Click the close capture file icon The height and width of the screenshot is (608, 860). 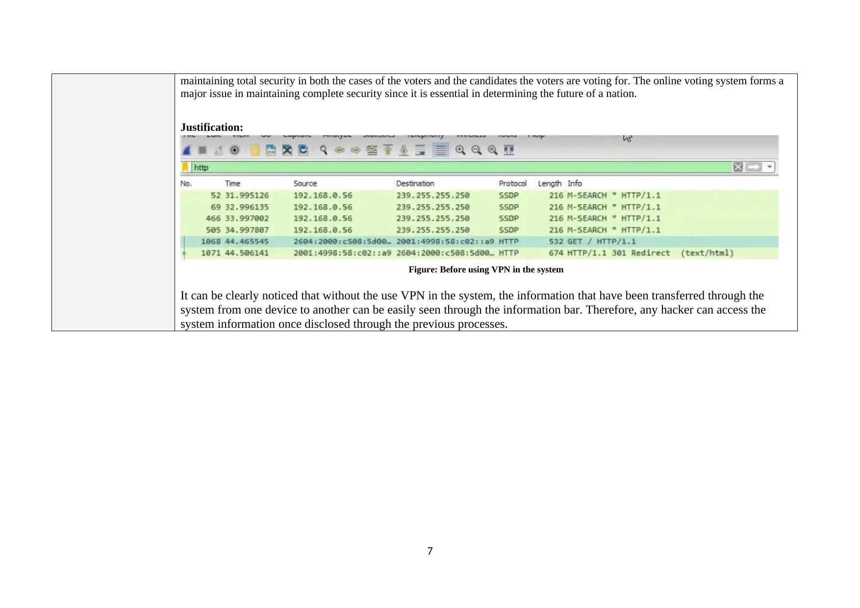tap(287, 150)
